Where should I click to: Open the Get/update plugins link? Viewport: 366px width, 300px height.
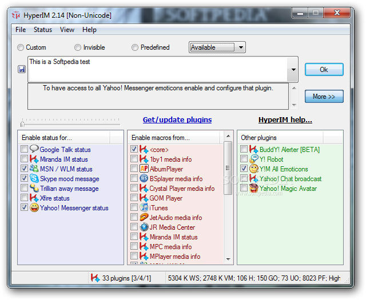click(177, 119)
